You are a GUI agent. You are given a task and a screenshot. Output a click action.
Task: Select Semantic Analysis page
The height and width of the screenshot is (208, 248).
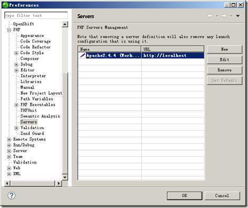click(x=40, y=116)
